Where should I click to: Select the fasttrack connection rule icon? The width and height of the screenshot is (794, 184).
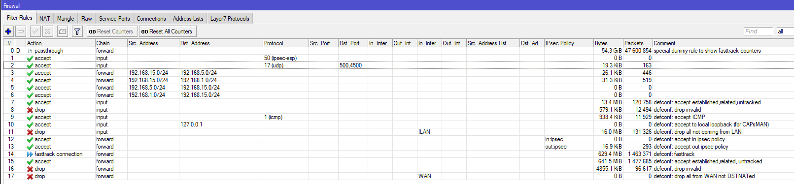pos(30,154)
